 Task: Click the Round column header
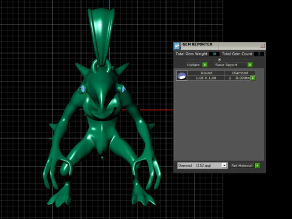point(206,73)
